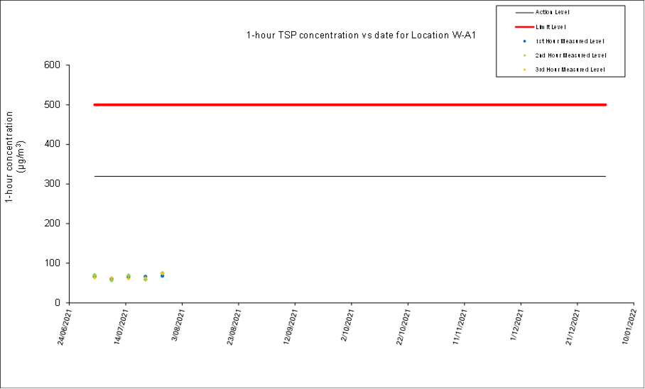Image resolution: width=645 pixels, height=389 pixels.
Task: Click the red Limit Level line sample in legend
Action: tap(523, 26)
